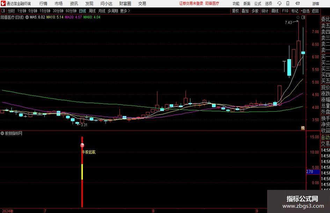
Task: Open the headset customer service icon
Action: click(x=279, y=3)
